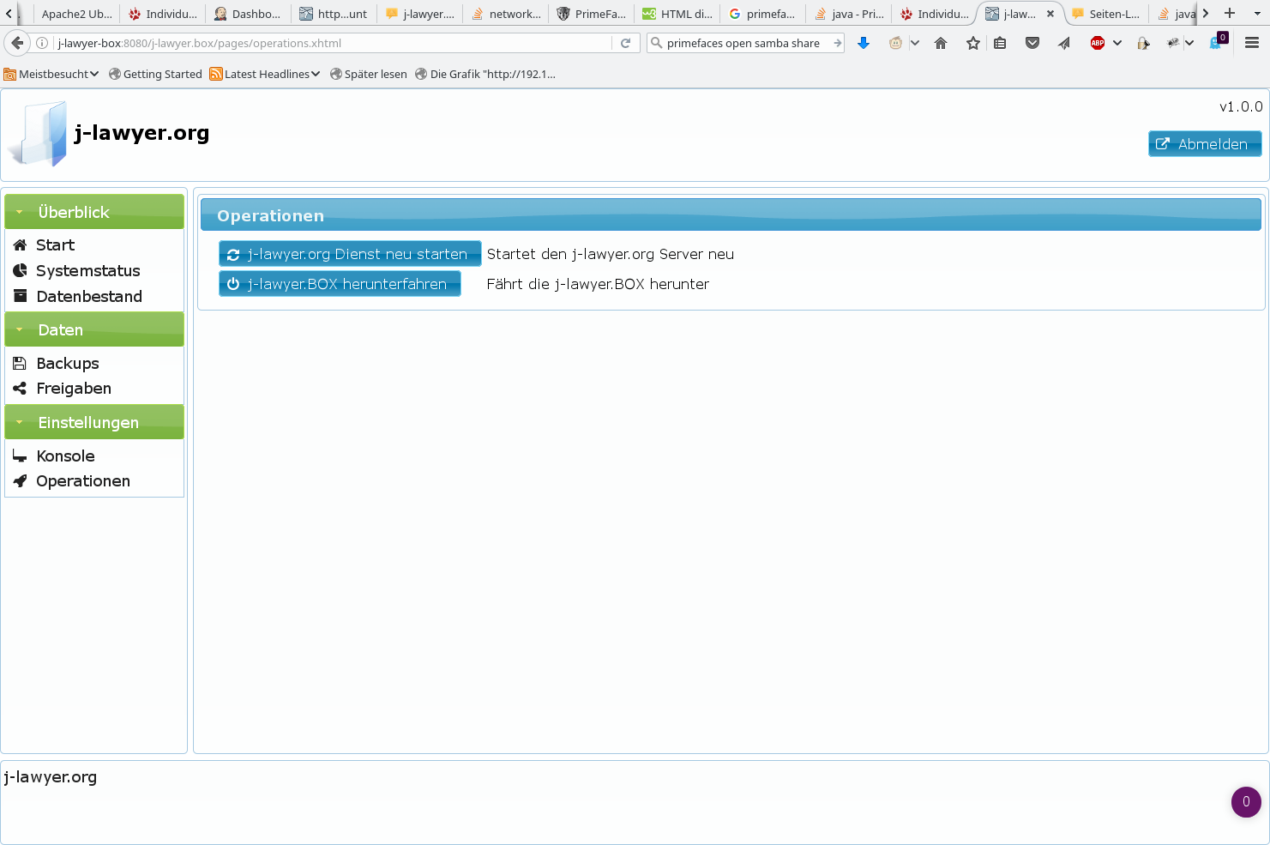Click the Greasemonkey monkey icon

(895, 43)
